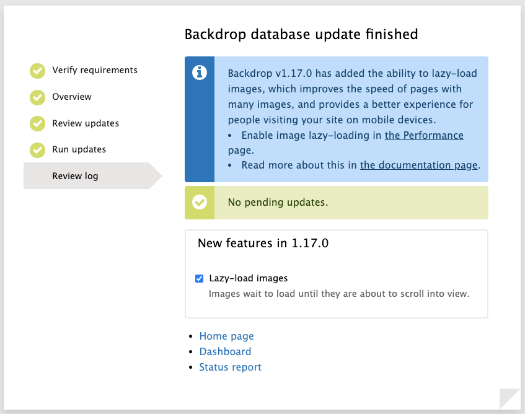View the Status report
Screen dimensions: 525x414
230,367
